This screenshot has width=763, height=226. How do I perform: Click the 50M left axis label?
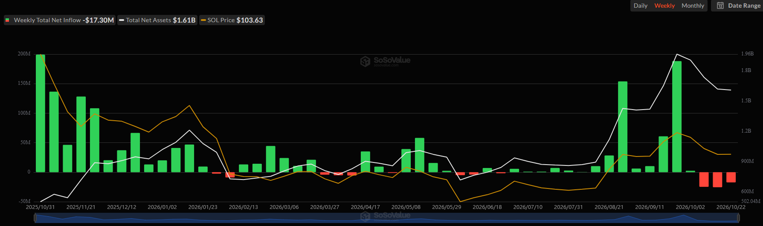[x=26, y=142]
